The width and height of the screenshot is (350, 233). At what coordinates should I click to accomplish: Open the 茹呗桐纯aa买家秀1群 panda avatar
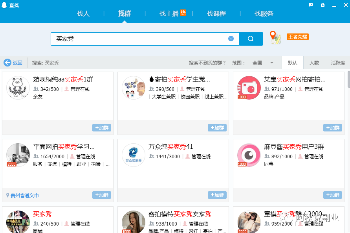click(x=18, y=88)
